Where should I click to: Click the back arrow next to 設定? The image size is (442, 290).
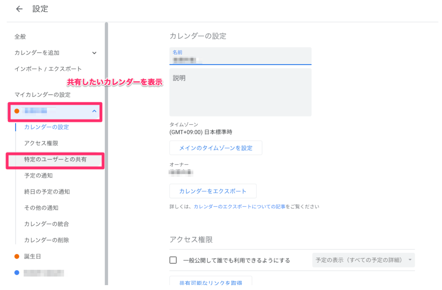coord(19,9)
